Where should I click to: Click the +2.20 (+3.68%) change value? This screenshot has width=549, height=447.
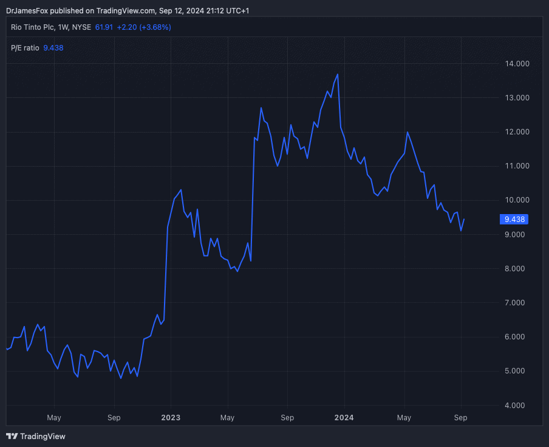tap(144, 27)
